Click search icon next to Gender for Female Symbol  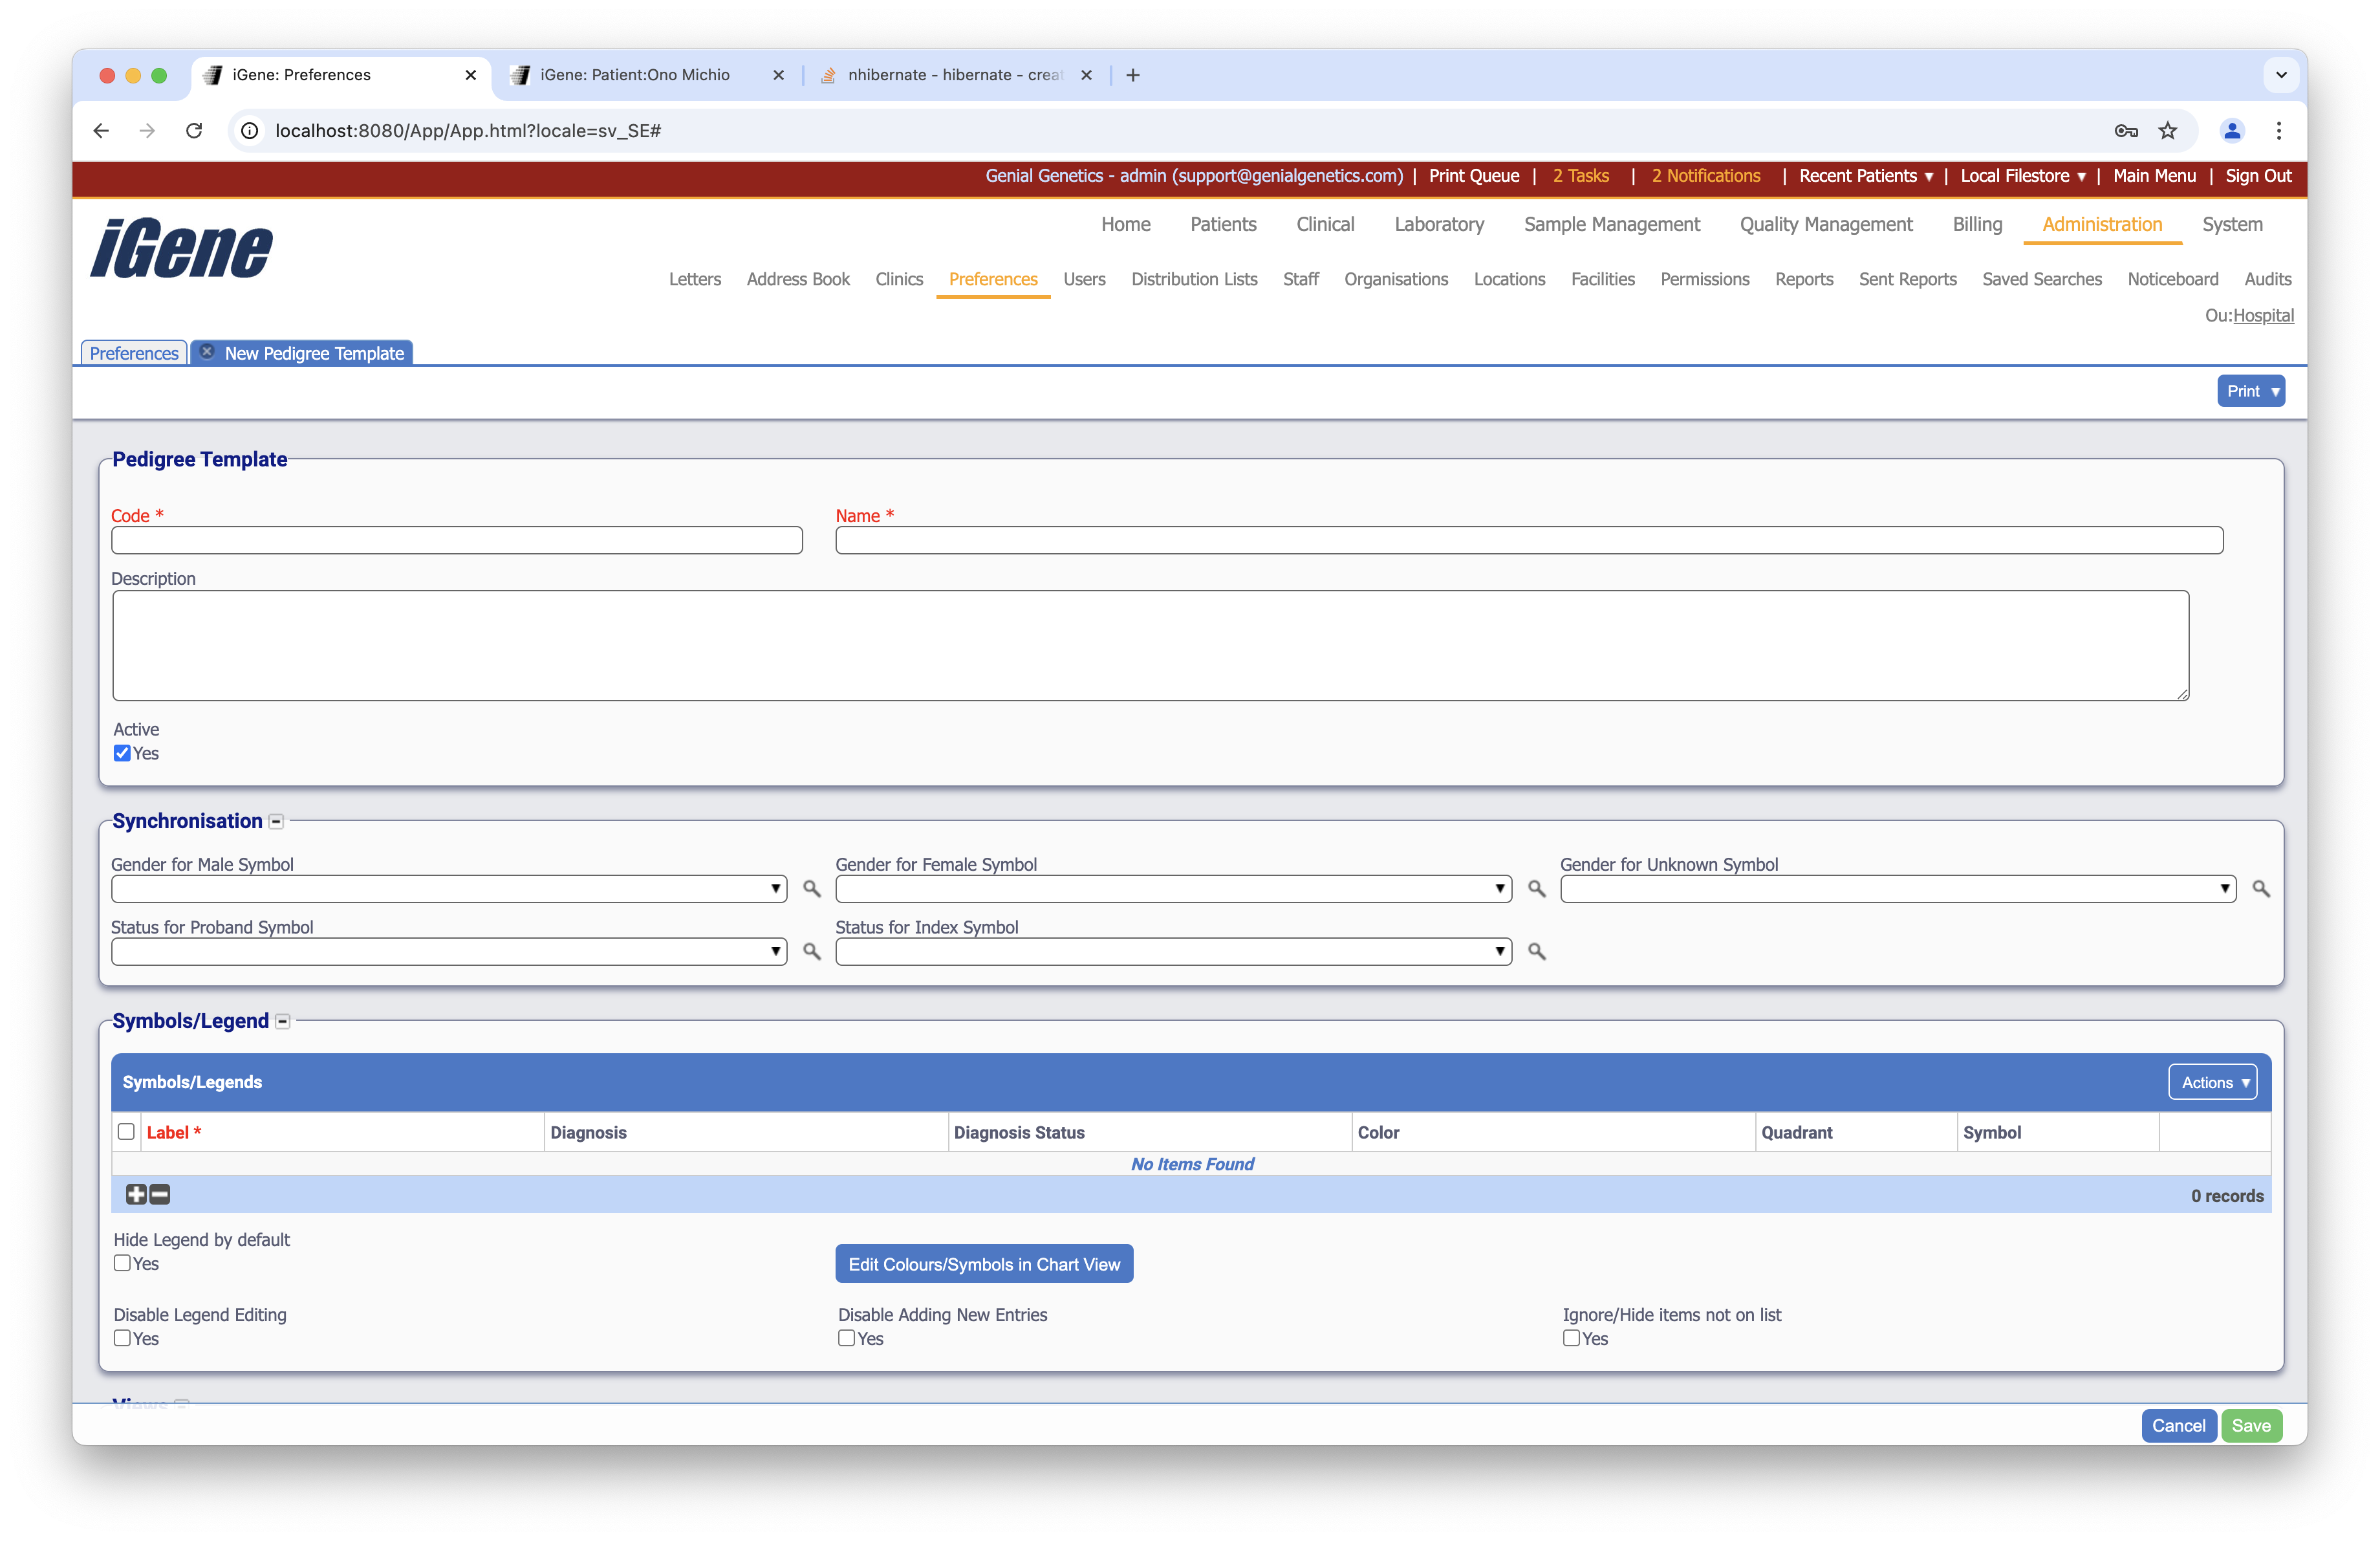point(1536,888)
